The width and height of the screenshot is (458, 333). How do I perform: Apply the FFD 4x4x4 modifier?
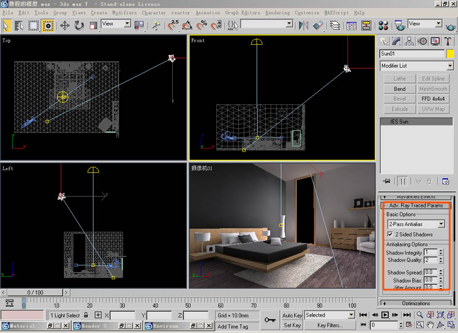point(433,99)
